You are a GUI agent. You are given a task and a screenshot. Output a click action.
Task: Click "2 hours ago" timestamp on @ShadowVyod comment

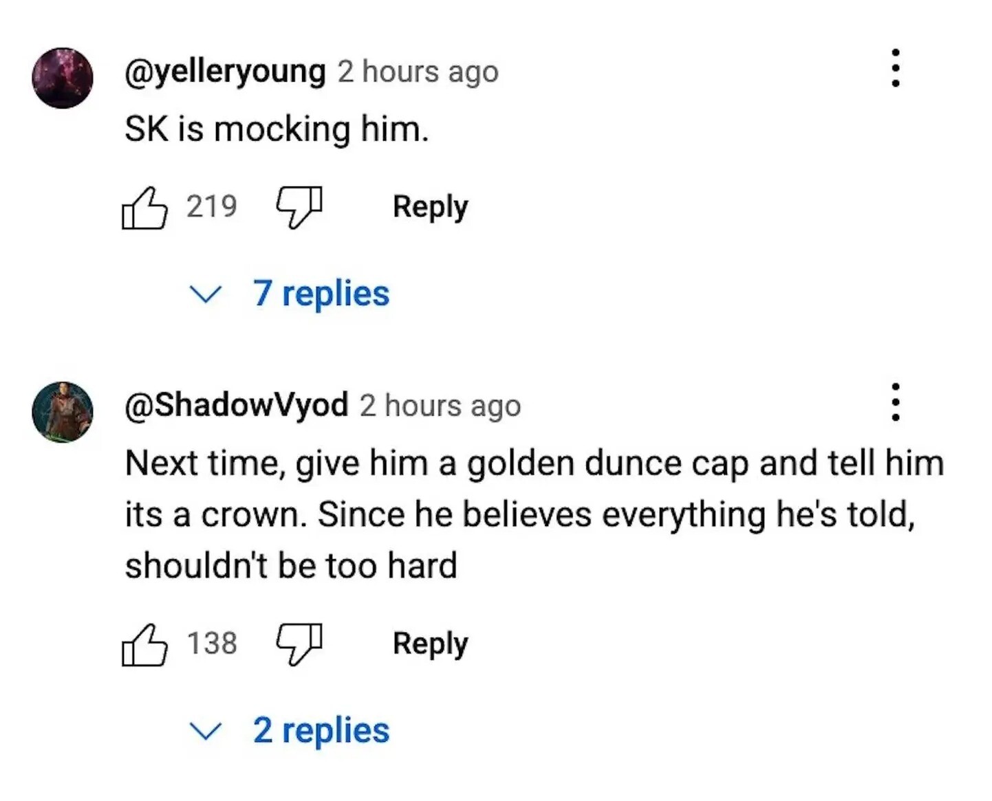[x=440, y=406]
